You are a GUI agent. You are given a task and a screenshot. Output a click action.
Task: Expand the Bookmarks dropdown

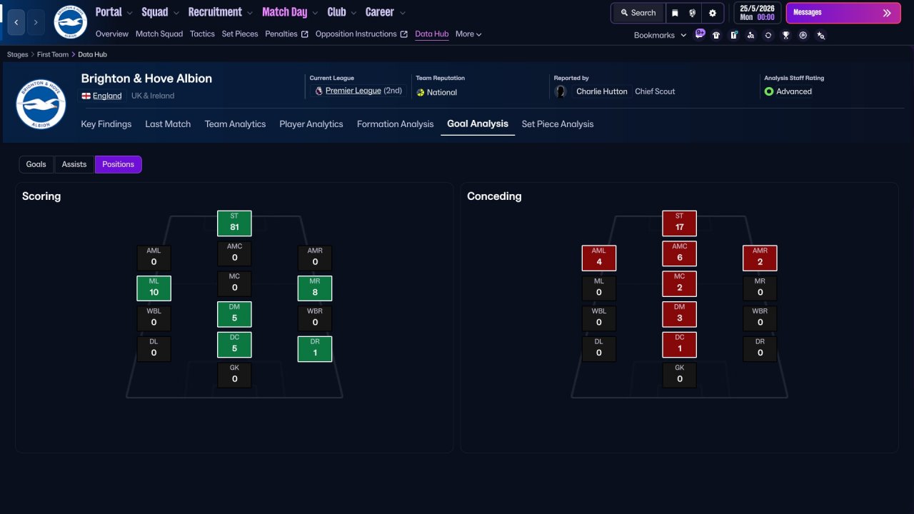coord(660,35)
